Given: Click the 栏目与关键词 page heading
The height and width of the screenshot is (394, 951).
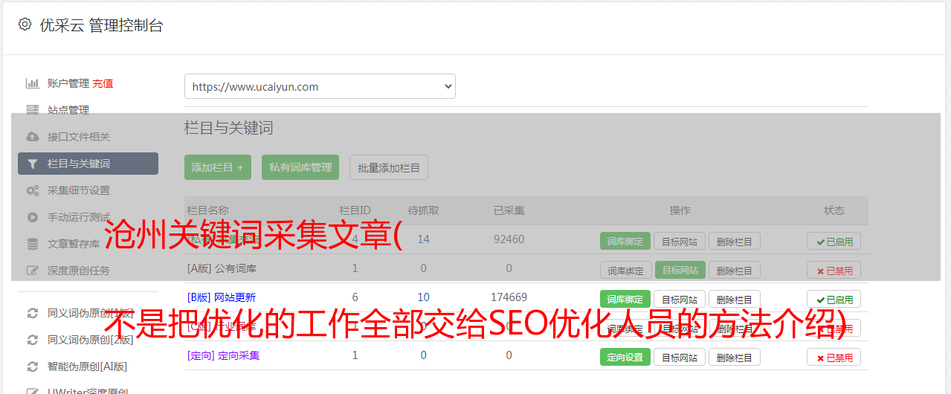Looking at the screenshot, I should tap(228, 128).
